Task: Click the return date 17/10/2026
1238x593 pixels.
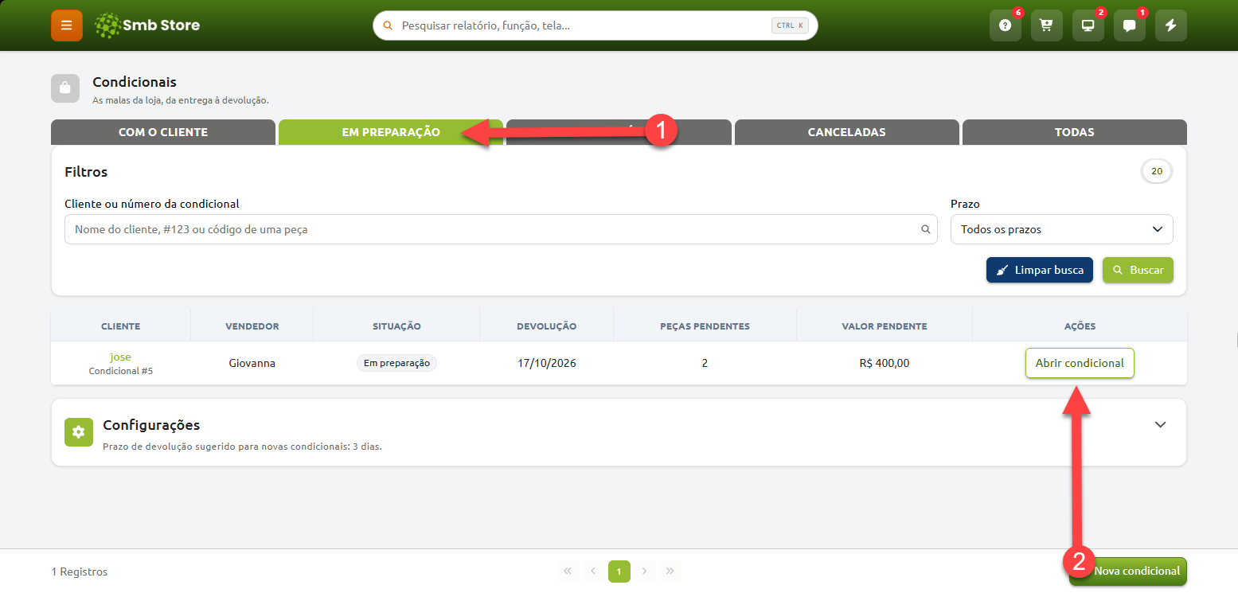Action: pos(547,363)
